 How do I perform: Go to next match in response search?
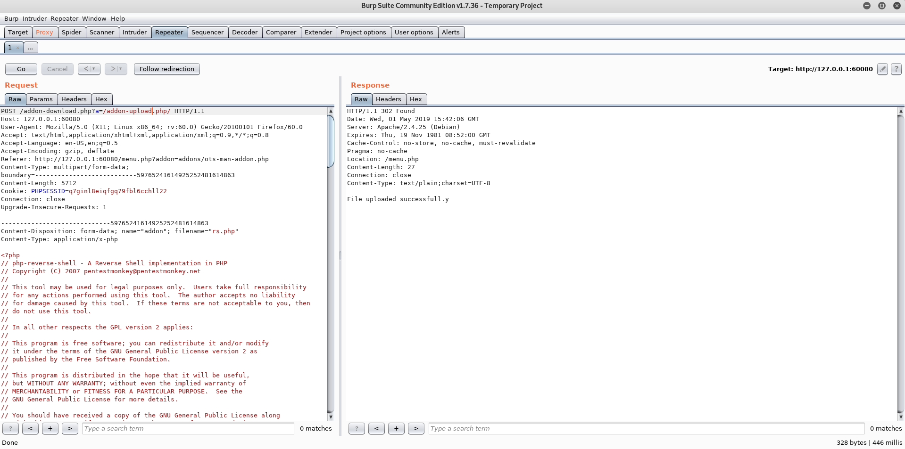416,428
